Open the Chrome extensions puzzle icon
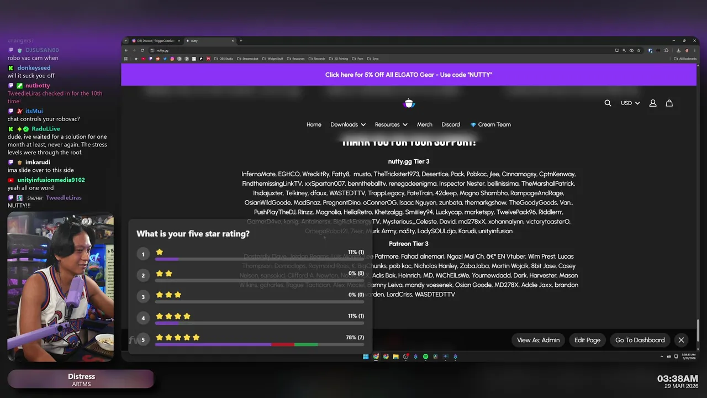This screenshot has width=707, height=398. coord(666,50)
